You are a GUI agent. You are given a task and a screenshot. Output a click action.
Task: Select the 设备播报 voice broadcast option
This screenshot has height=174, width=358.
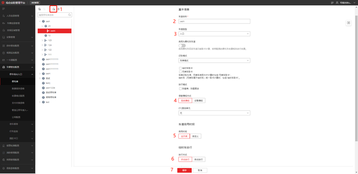click(x=199, y=101)
